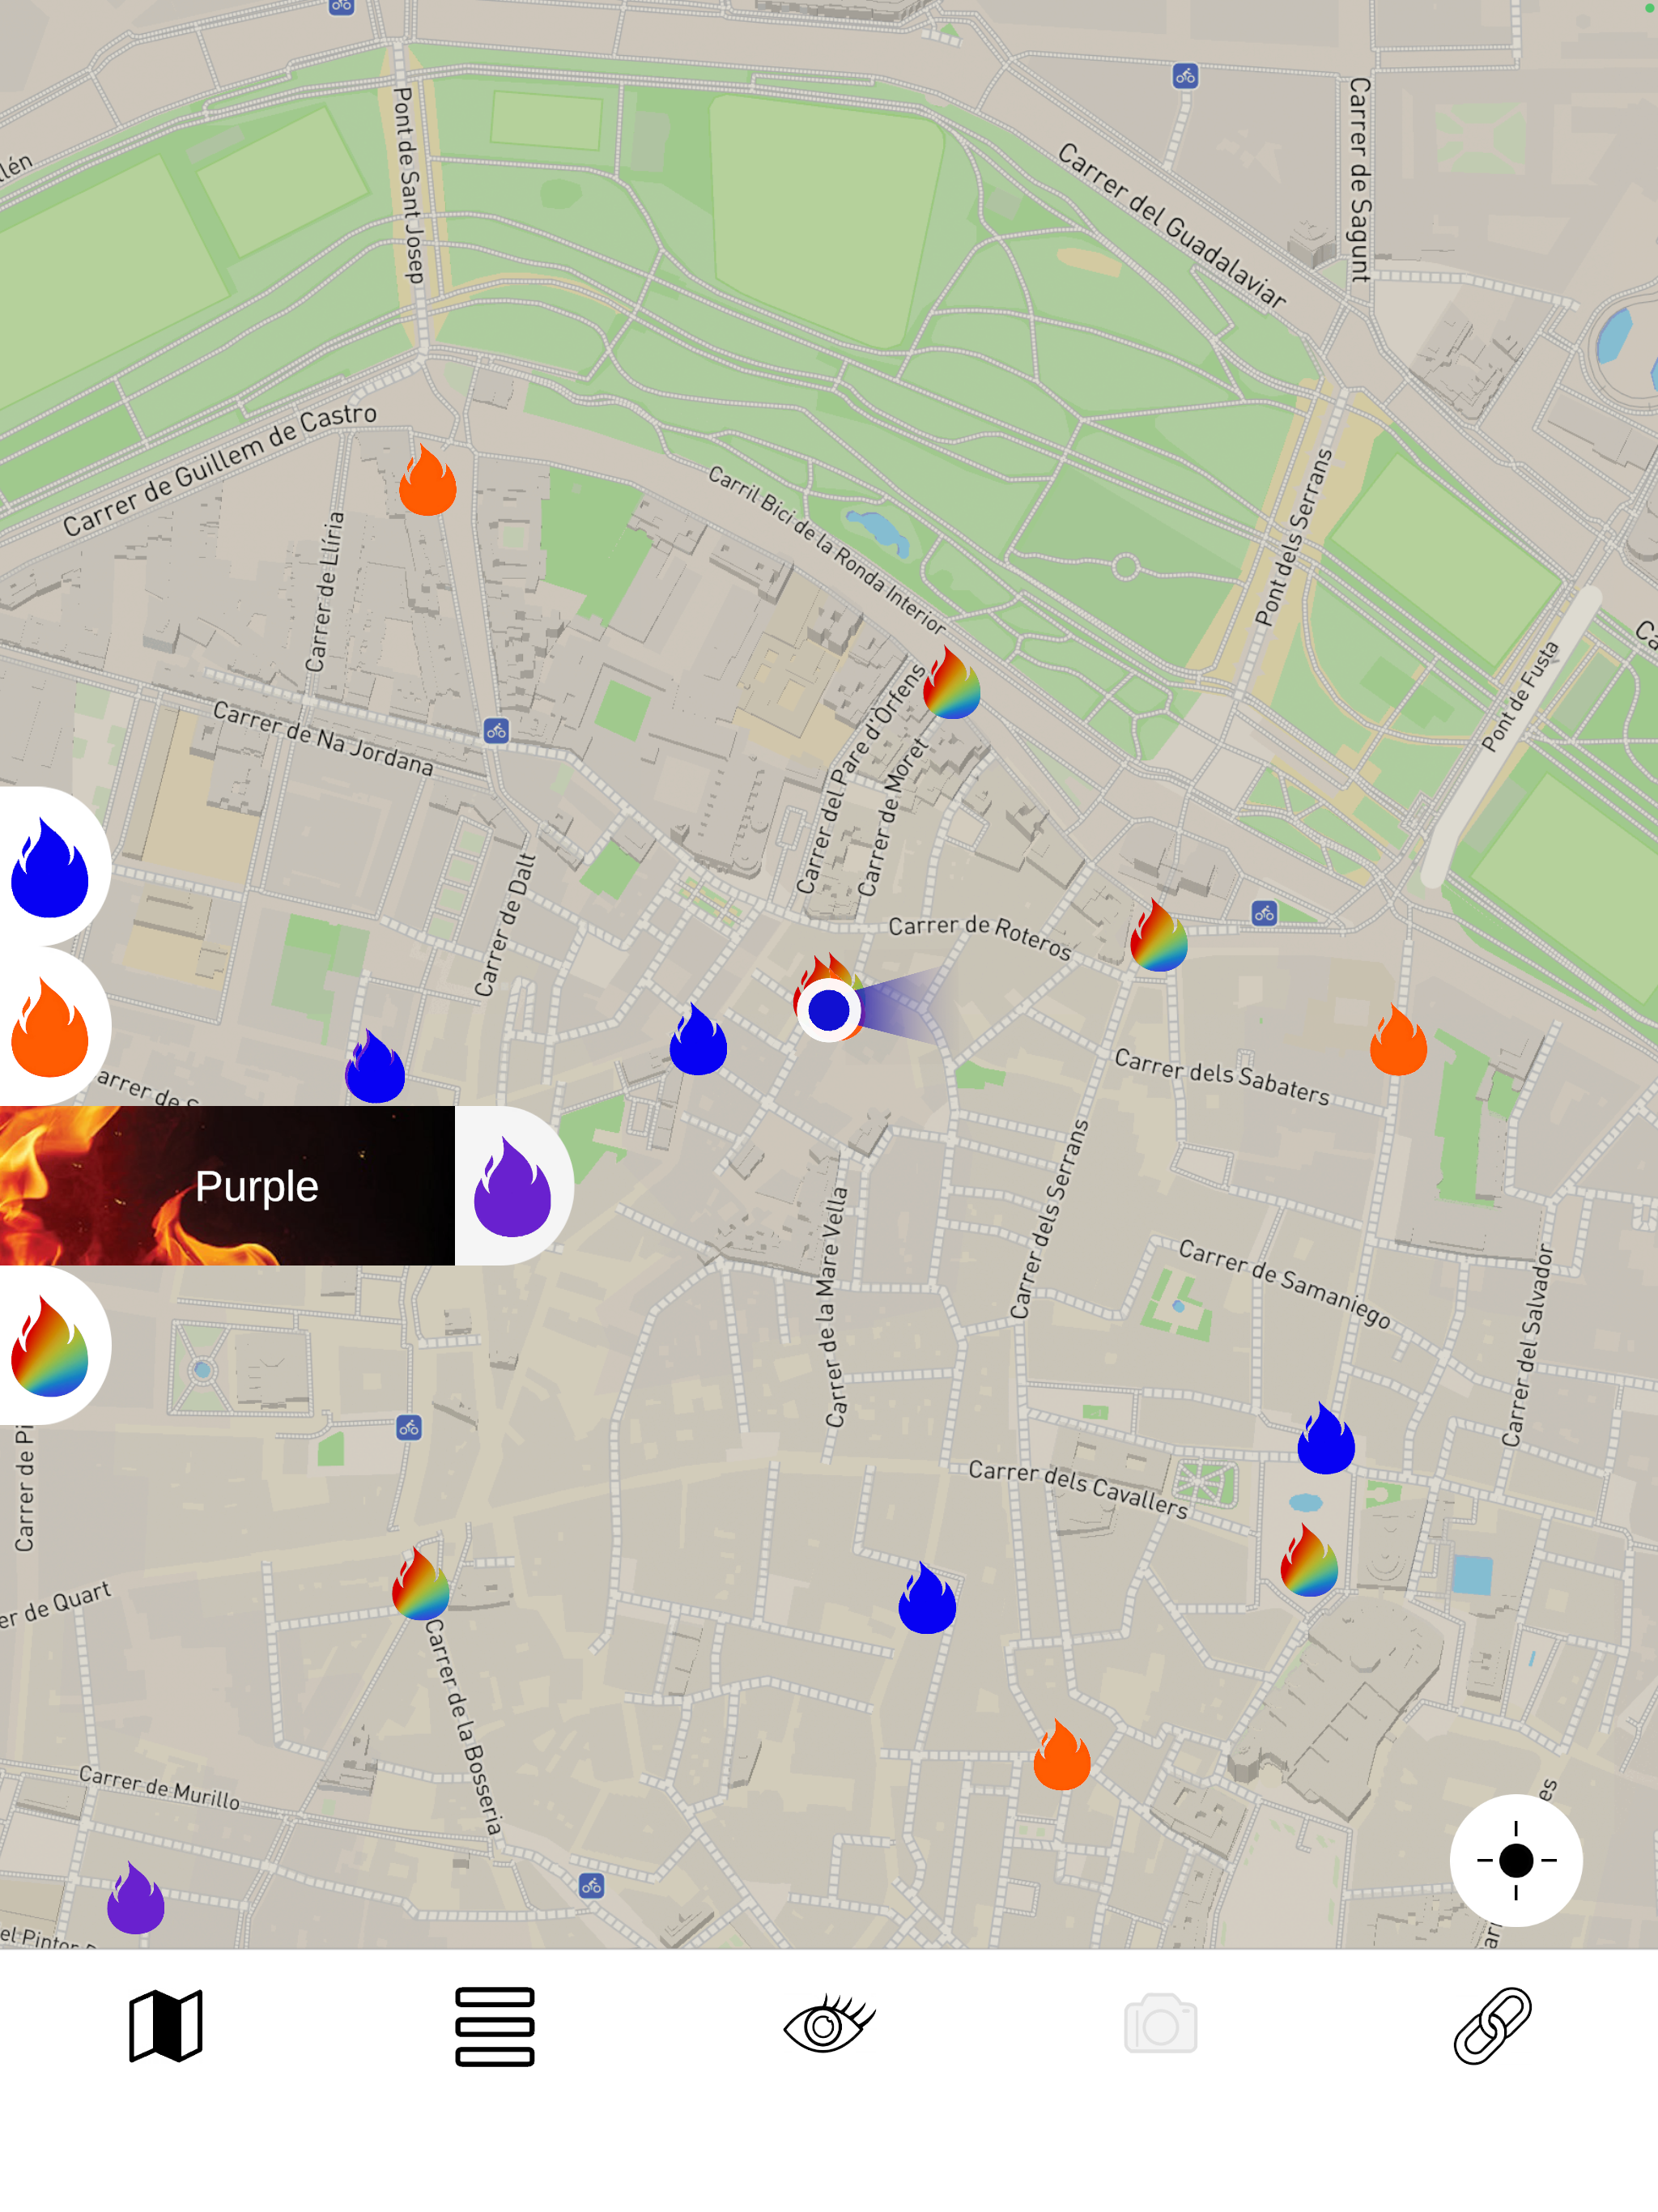Tap the 'Carrer de Murillo' street label

coord(160,1788)
